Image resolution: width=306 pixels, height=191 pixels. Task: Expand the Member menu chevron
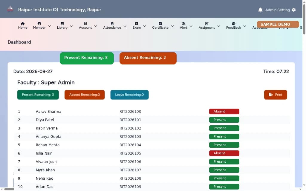[50, 26]
